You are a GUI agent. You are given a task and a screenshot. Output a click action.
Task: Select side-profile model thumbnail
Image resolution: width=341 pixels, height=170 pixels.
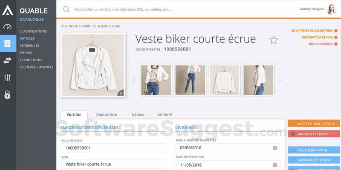click(x=259, y=80)
